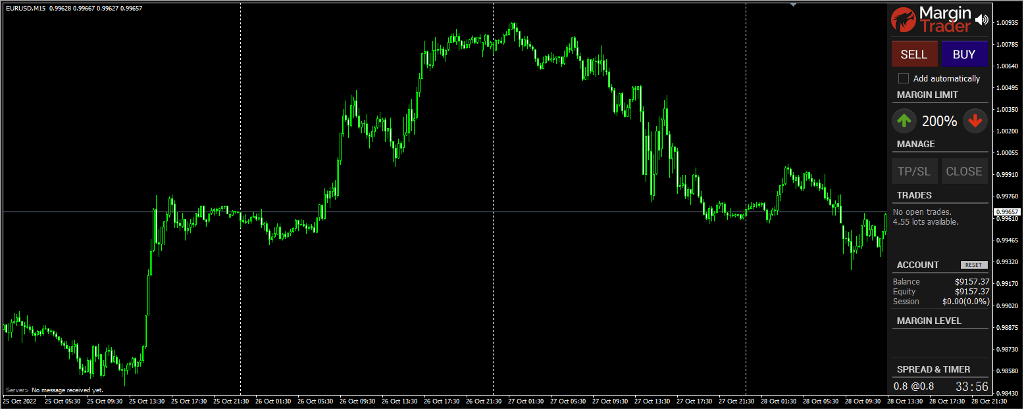Image resolution: width=1024 pixels, height=410 pixels.
Task: Select the MANAGE section header
Action: coord(915,144)
